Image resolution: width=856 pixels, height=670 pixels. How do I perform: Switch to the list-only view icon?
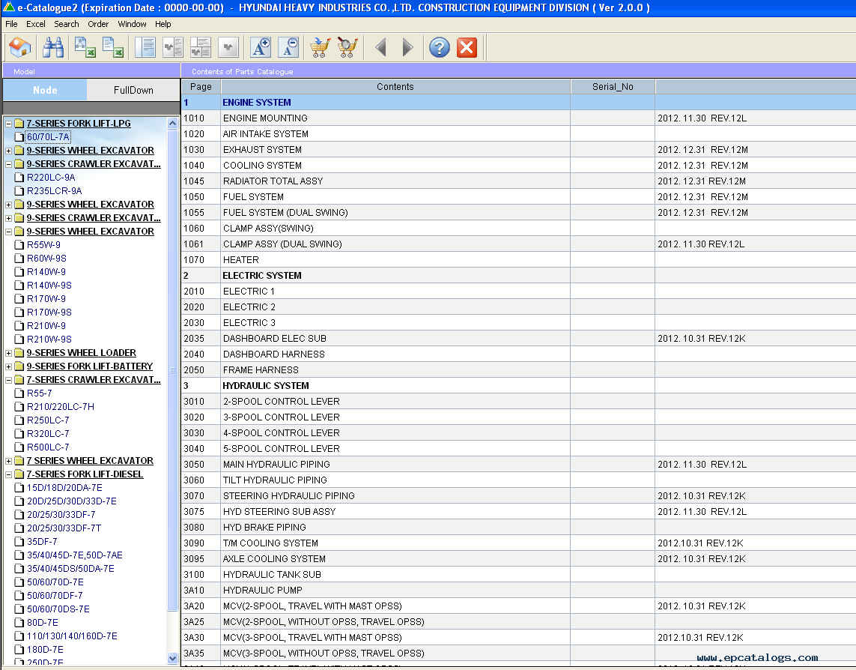point(145,47)
